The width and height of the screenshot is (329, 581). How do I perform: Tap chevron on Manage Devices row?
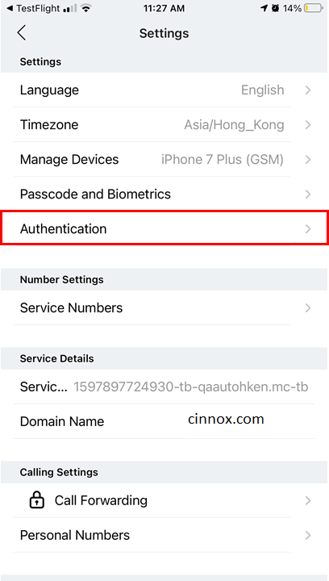point(308,160)
